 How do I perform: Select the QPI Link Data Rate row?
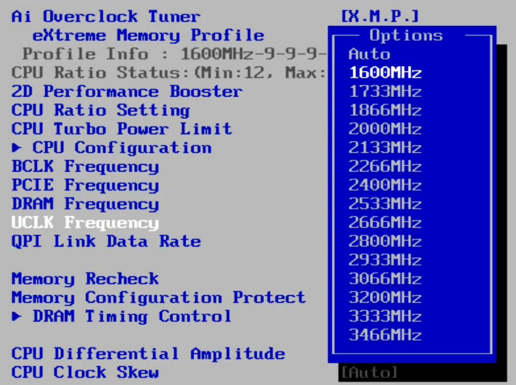(106, 242)
